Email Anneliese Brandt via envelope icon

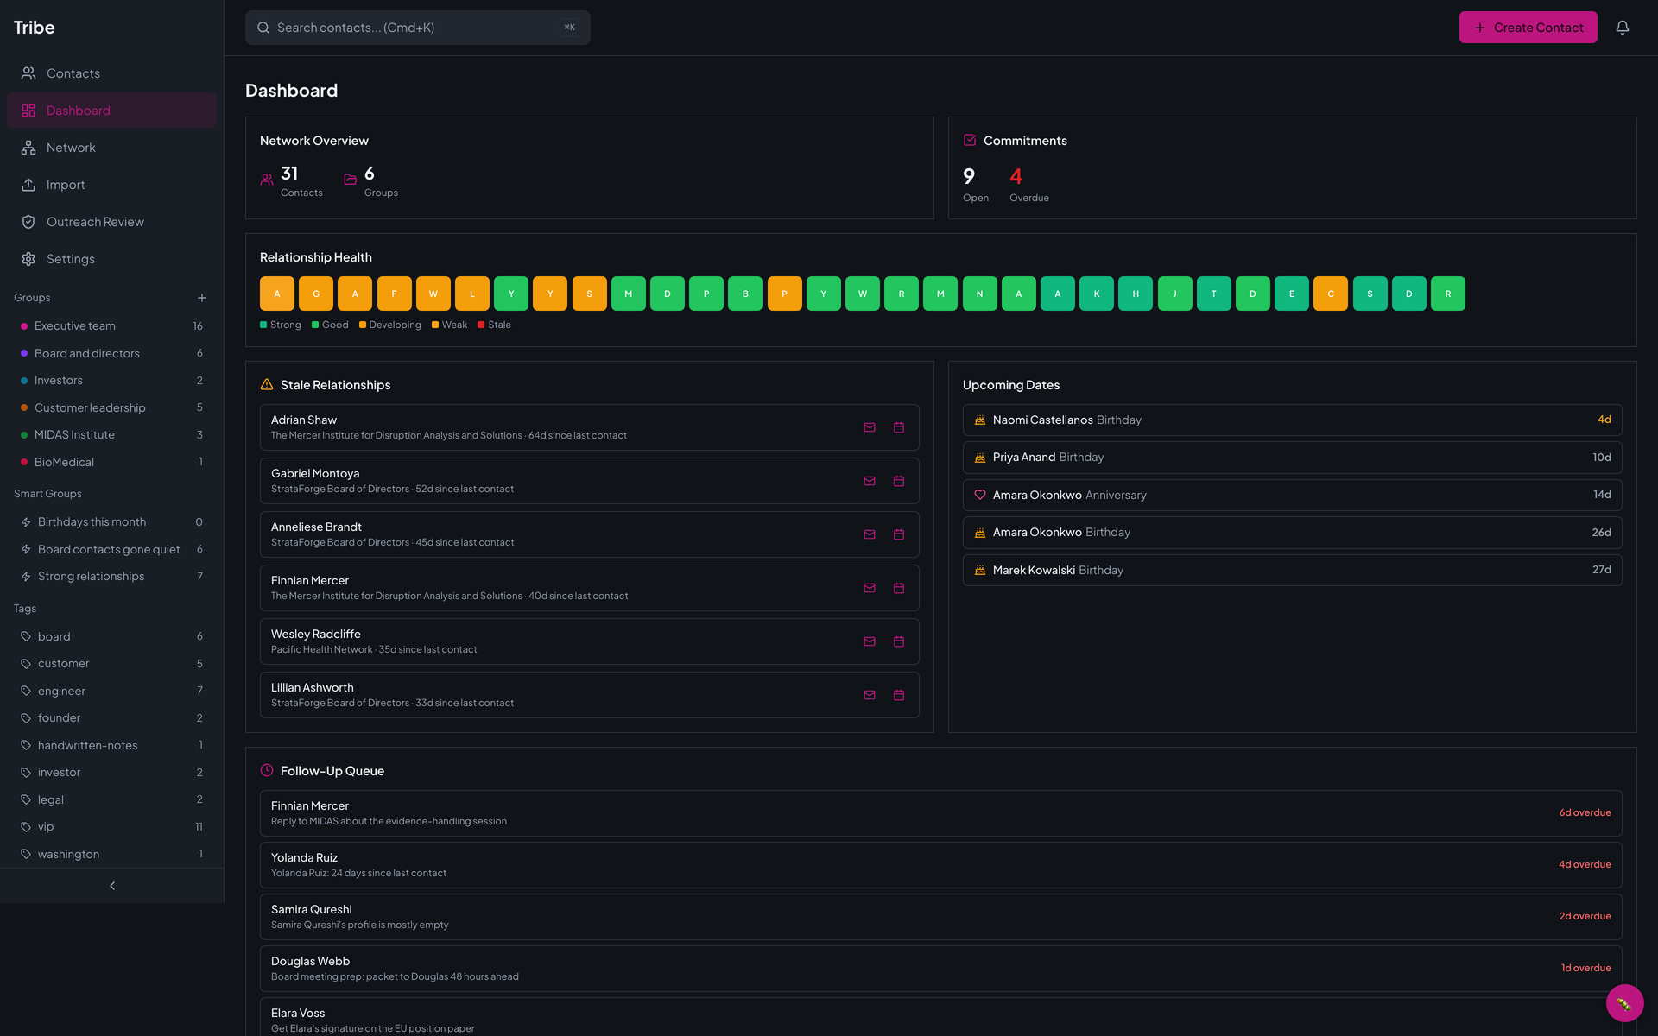click(870, 534)
